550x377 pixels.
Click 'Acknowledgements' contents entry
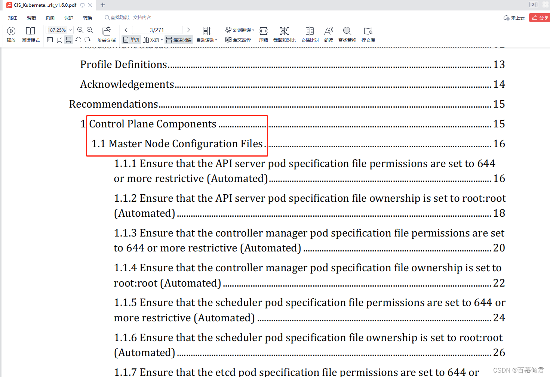[292, 84]
